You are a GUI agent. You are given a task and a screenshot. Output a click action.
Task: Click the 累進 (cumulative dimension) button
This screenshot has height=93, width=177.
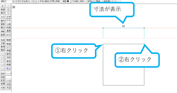point(98,1)
